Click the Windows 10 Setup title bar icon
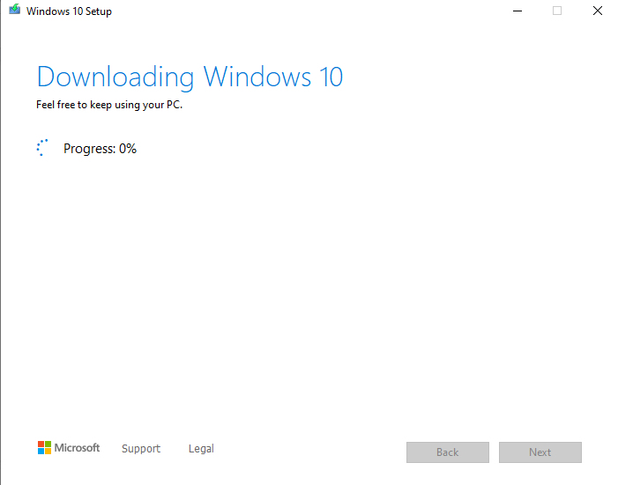This screenshot has height=485, width=618. coord(15,10)
